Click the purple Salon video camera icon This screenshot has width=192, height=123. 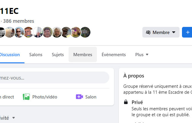pyautogui.click(x=79, y=97)
